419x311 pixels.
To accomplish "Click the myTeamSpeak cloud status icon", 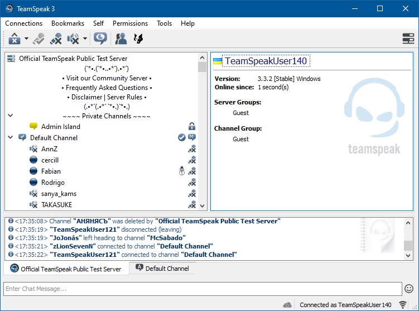I will 287,305.
